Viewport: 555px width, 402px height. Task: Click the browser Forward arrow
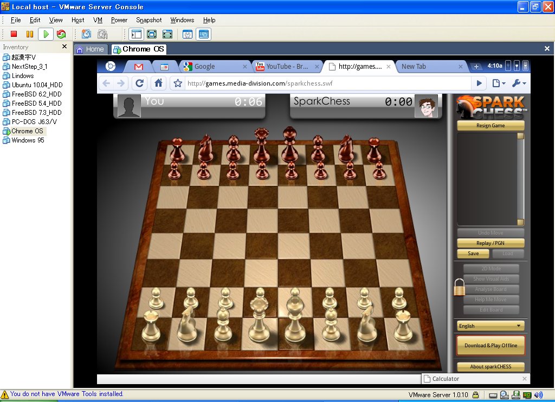(121, 83)
